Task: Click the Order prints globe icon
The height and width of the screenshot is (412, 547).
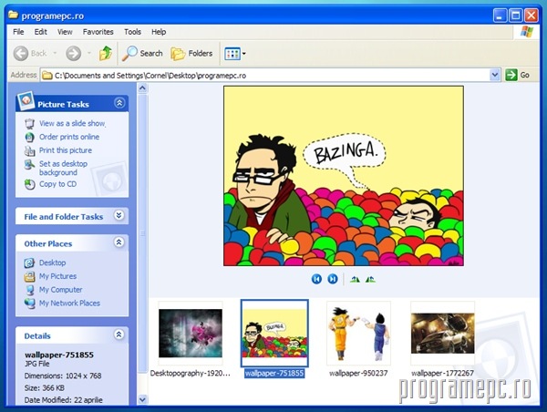Action: coord(30,137)
